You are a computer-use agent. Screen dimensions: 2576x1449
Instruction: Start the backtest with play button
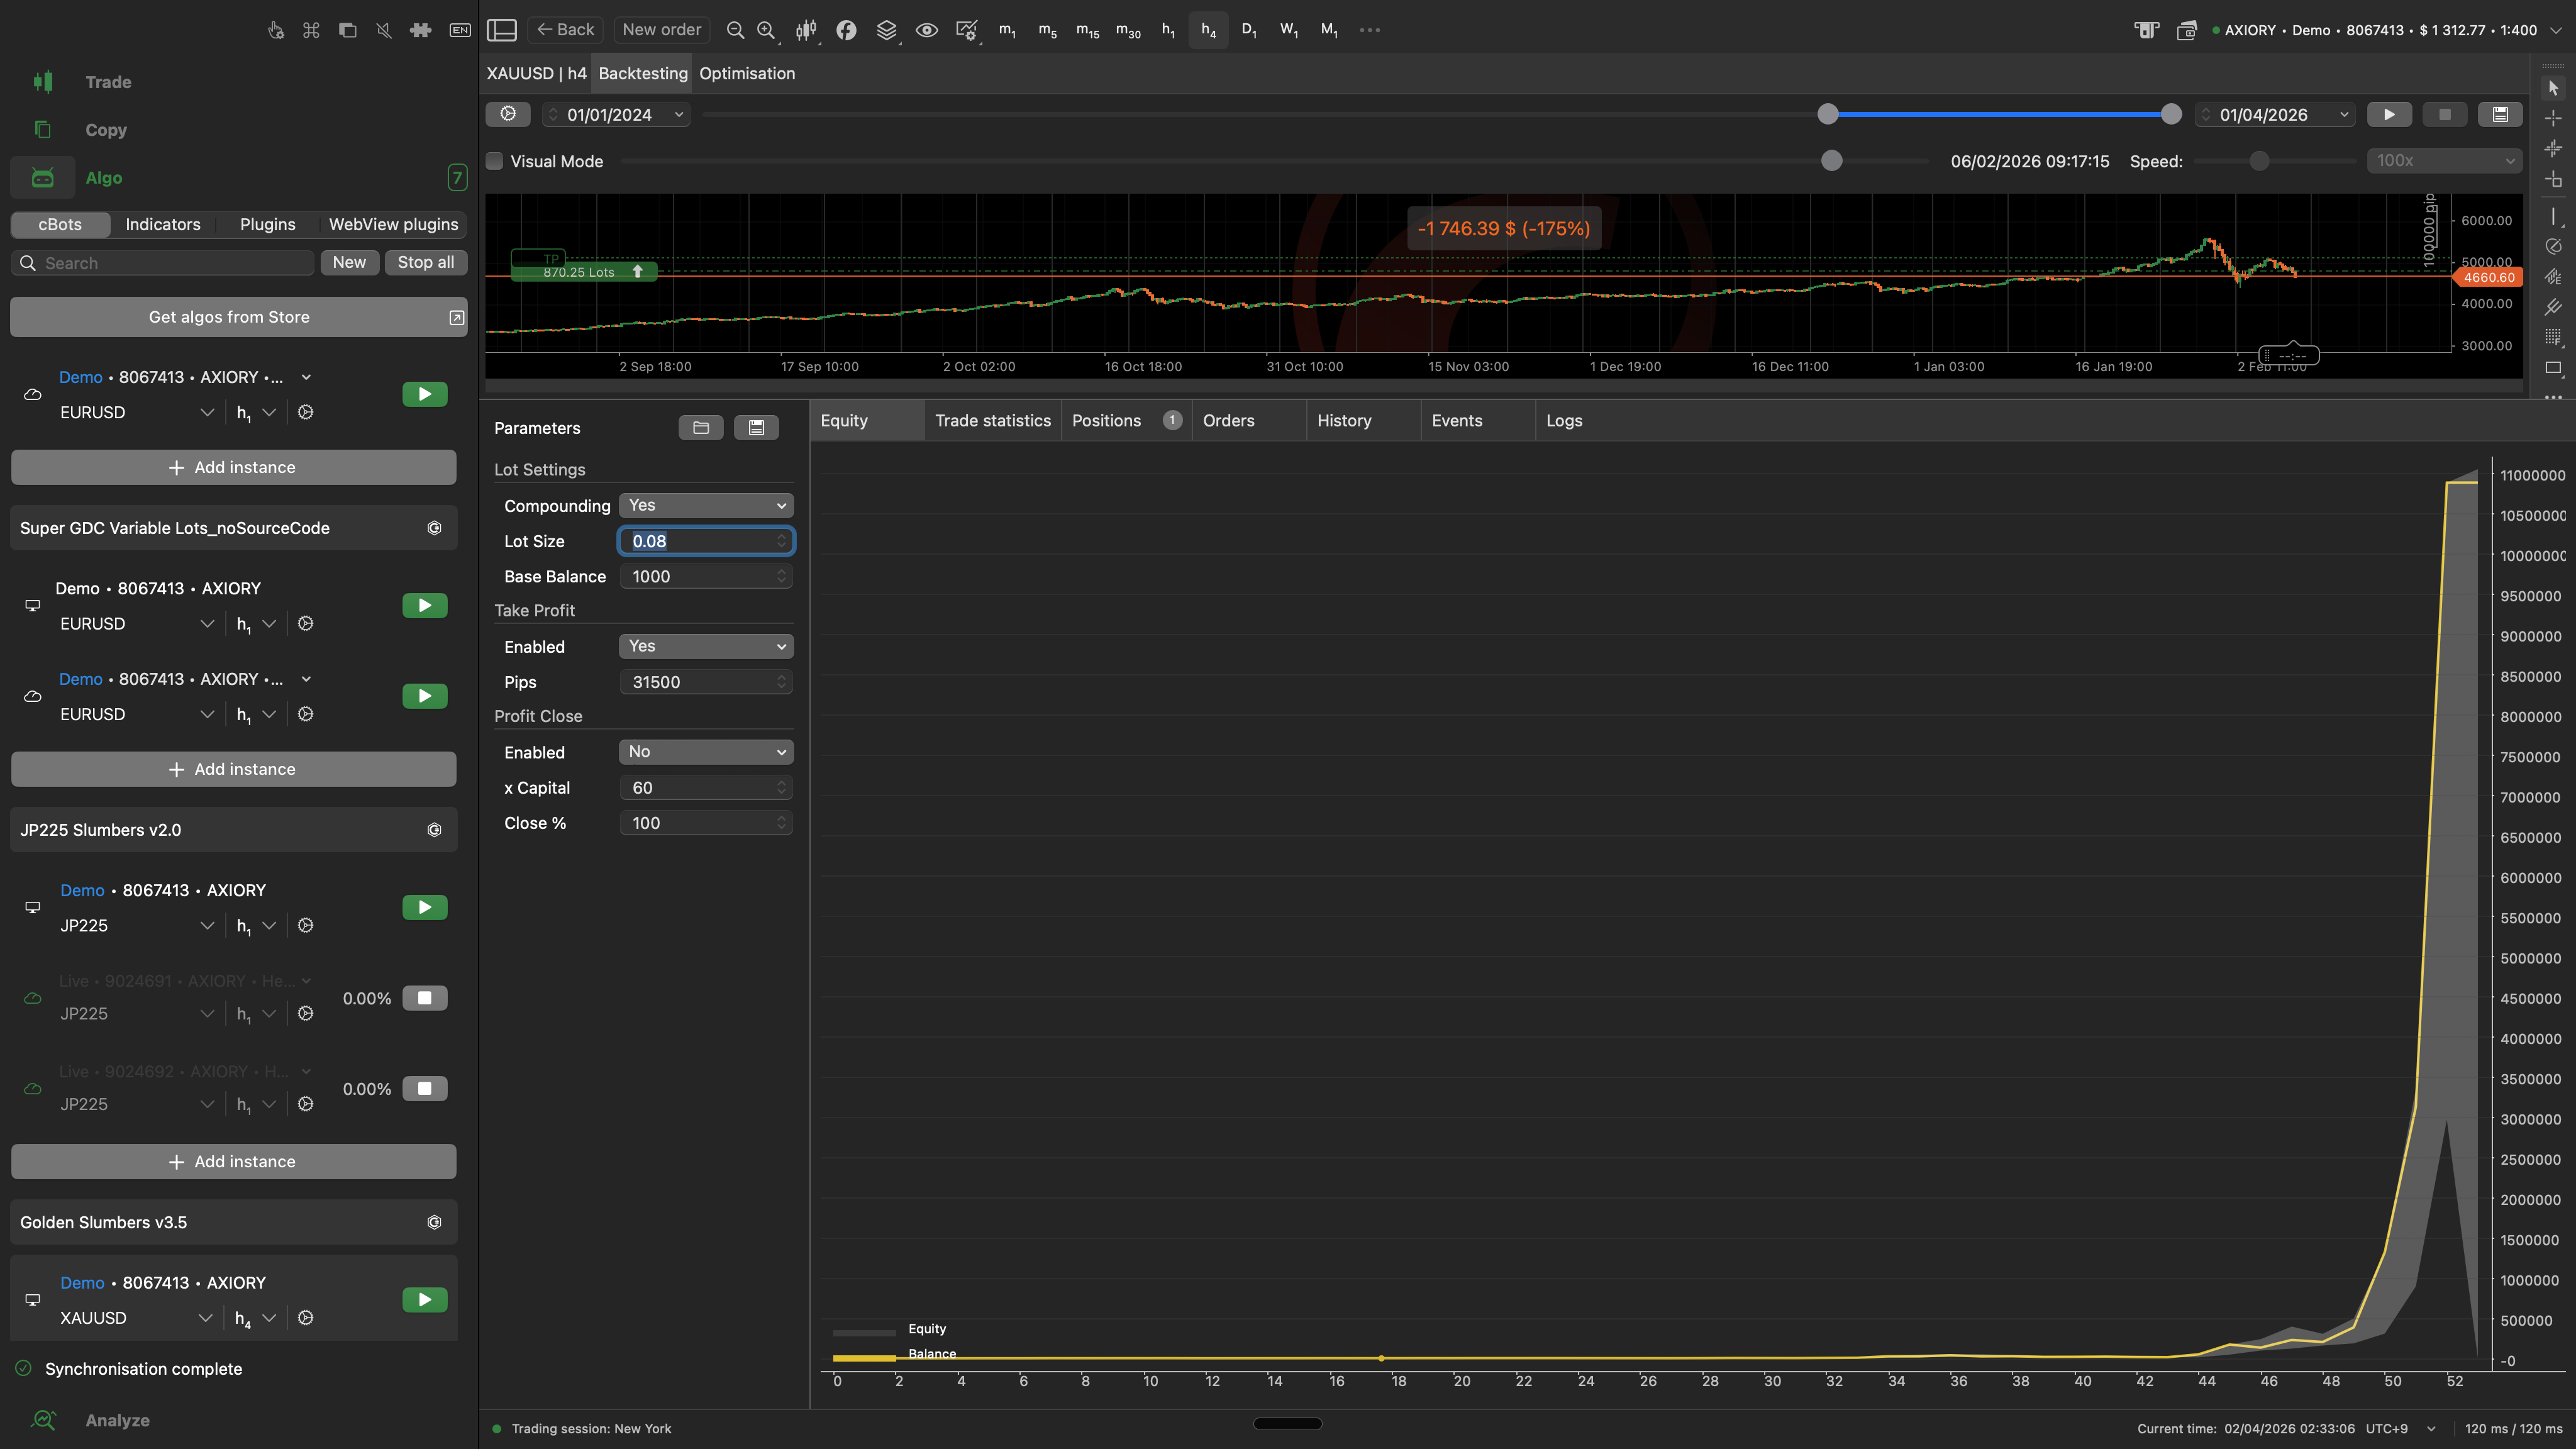[2389, 114]
